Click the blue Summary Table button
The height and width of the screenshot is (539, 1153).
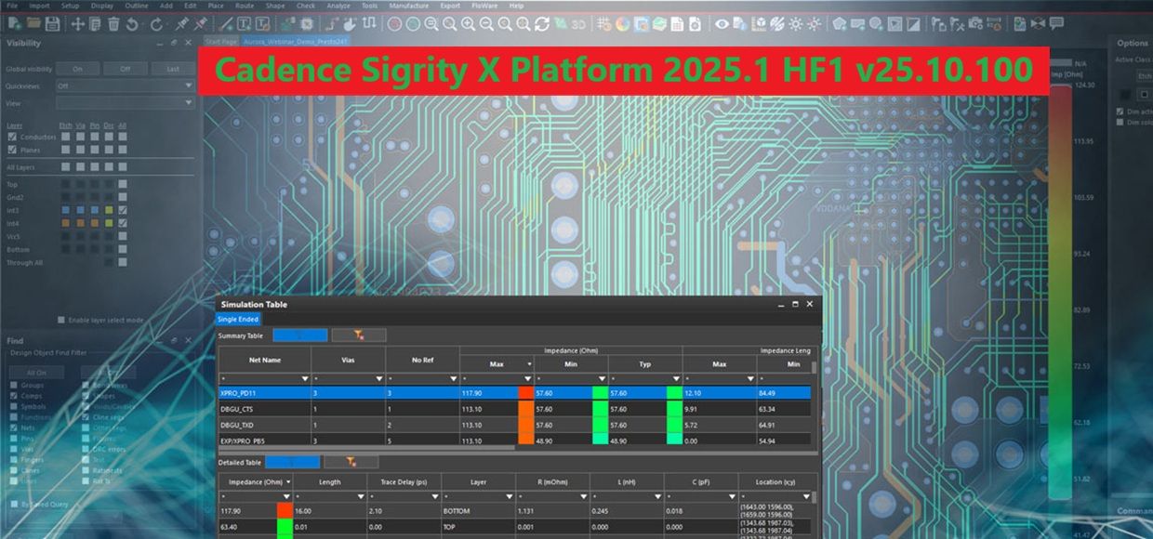[x=300, y=335]
